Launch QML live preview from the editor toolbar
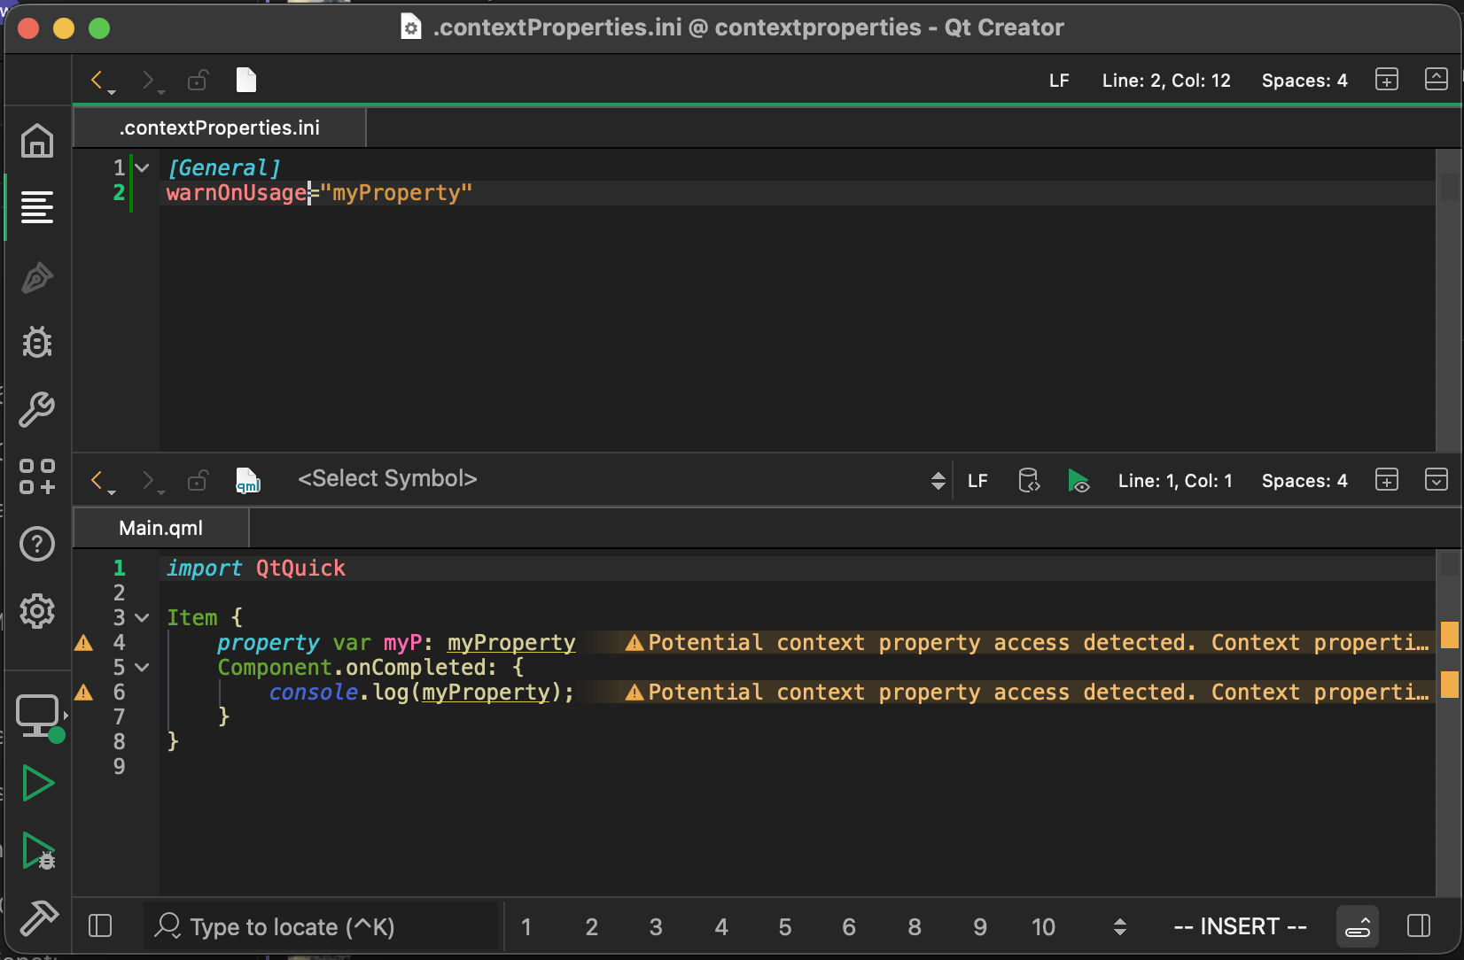1464x960 pixels. (1079, 481)
